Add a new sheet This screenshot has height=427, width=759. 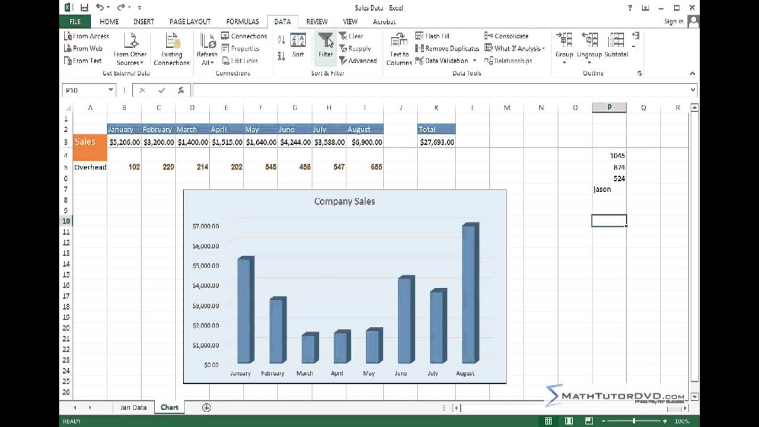coord(206,407)
